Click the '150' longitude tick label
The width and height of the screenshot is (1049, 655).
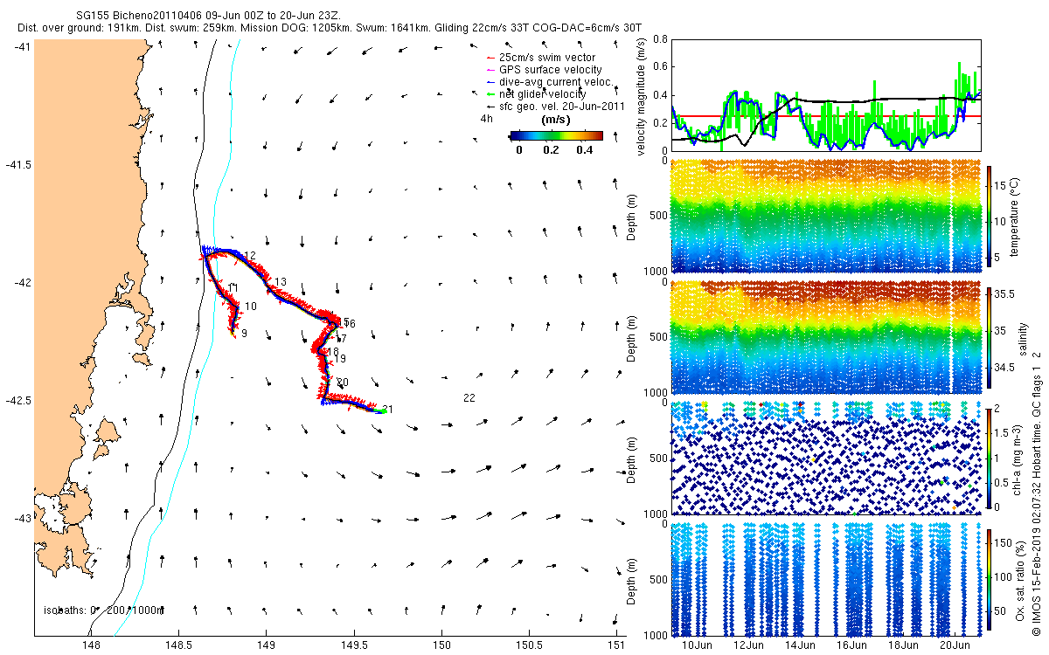pos(441,645)
